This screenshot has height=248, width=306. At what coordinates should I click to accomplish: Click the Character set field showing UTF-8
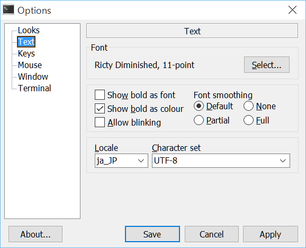coord(221,160)
